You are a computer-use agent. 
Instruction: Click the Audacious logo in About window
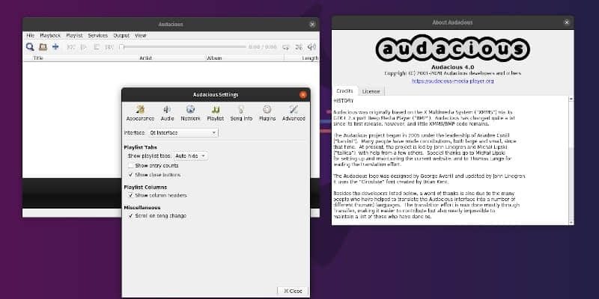click(452, 49)
